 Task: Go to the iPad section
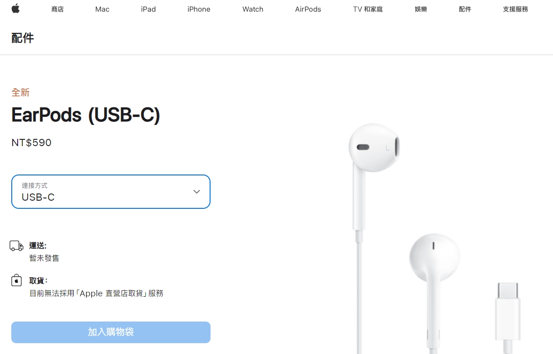coord(148,9)
